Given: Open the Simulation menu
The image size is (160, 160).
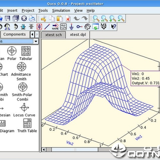Looking at the screenshot, I should coord(61,11).
